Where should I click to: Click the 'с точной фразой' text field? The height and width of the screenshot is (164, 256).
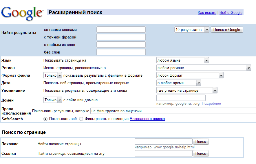tap(121, 37)
